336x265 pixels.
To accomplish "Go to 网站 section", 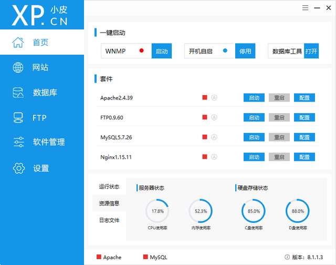I will (x=42, y=67).
